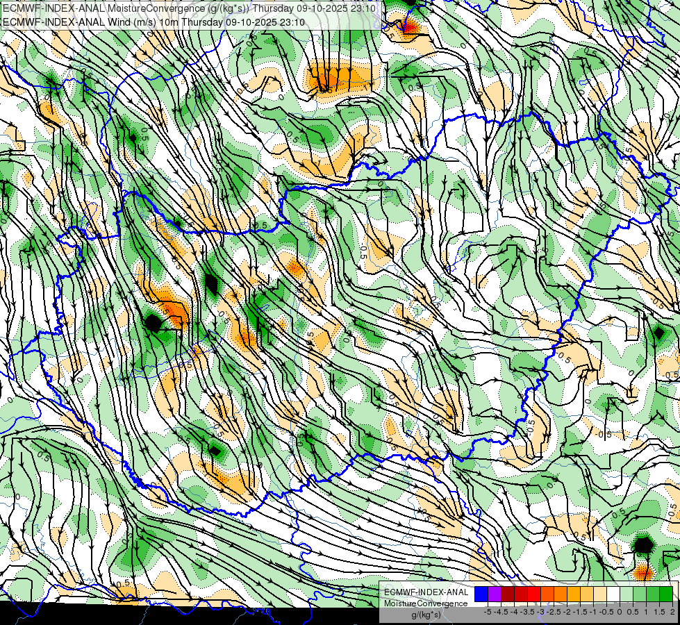Image resolution: width=680 pixels, height=625 pixels.
Task: Click the -5 tick label on legend
Action: click(x=488, y=612)
